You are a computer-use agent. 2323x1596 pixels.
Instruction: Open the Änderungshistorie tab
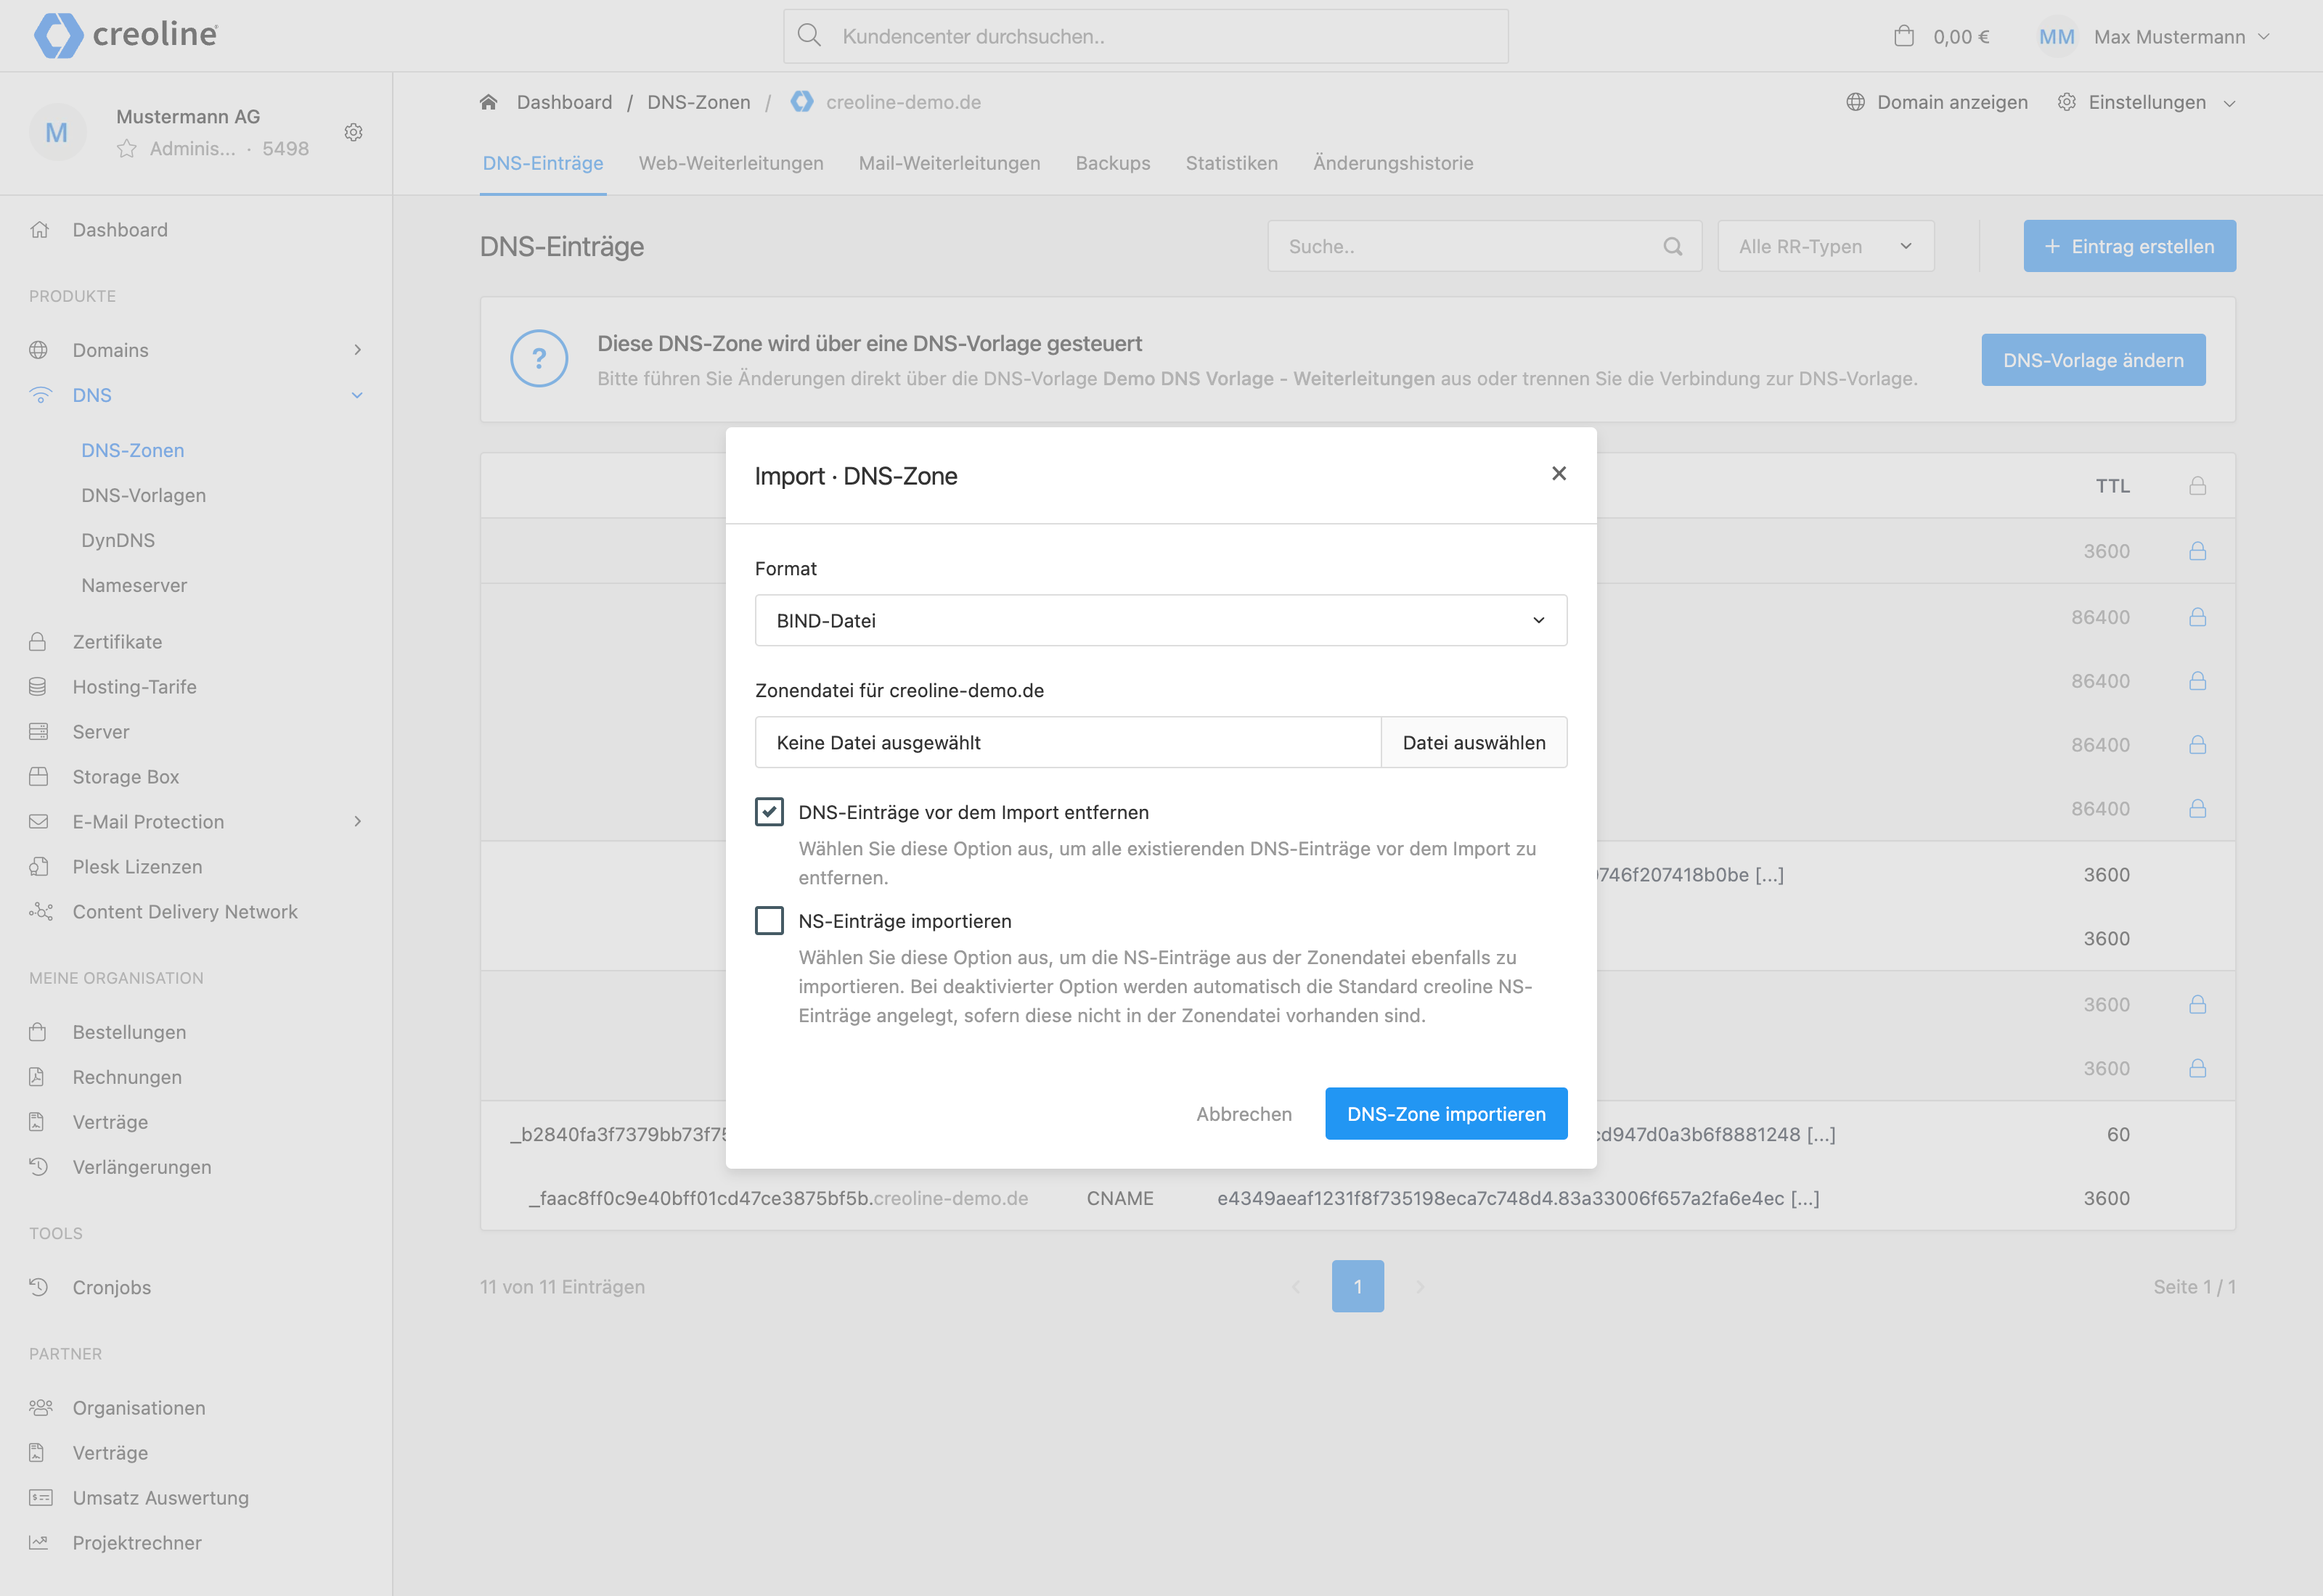point(1392,163)
